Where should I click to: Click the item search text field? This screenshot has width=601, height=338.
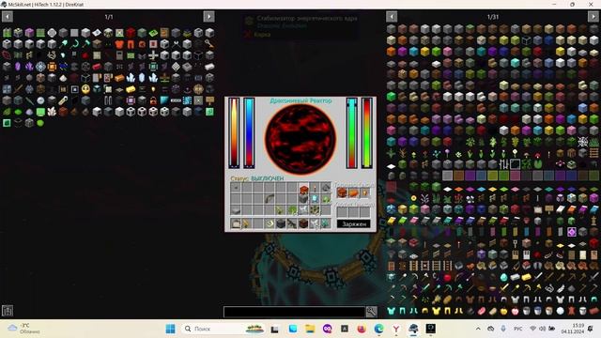coord(294,312)
